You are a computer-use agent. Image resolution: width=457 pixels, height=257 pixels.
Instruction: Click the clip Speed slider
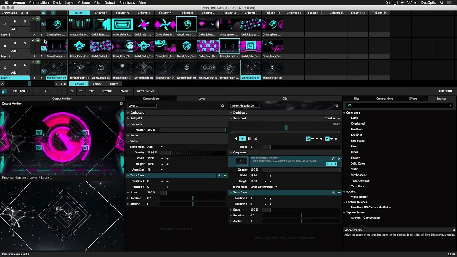302,147
